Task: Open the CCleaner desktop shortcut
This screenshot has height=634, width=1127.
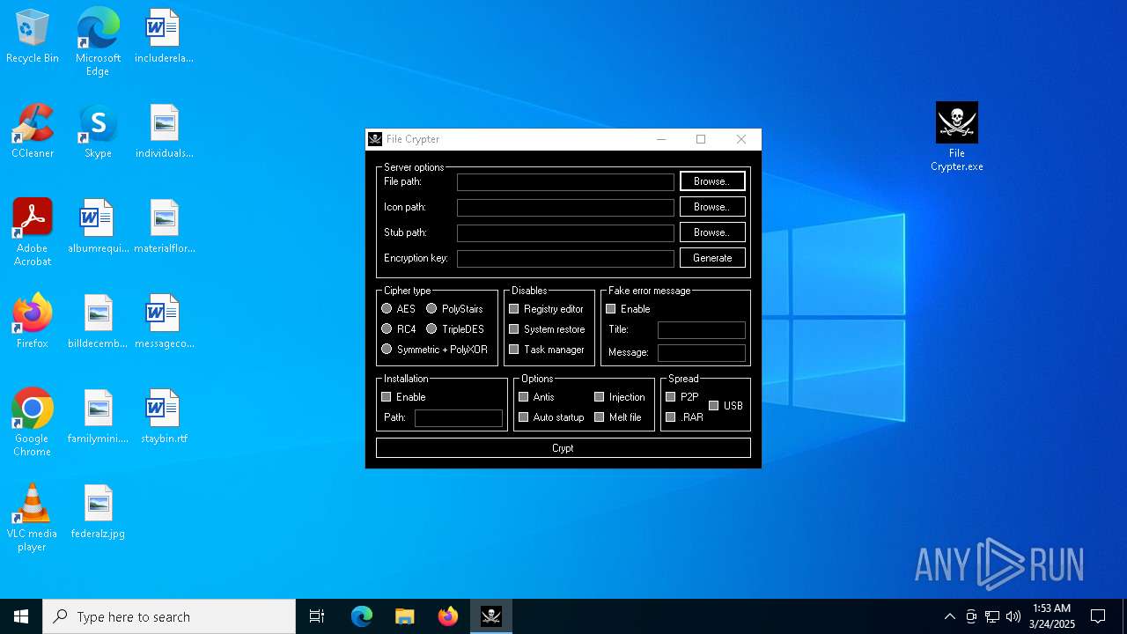Action: click(33, 131)
